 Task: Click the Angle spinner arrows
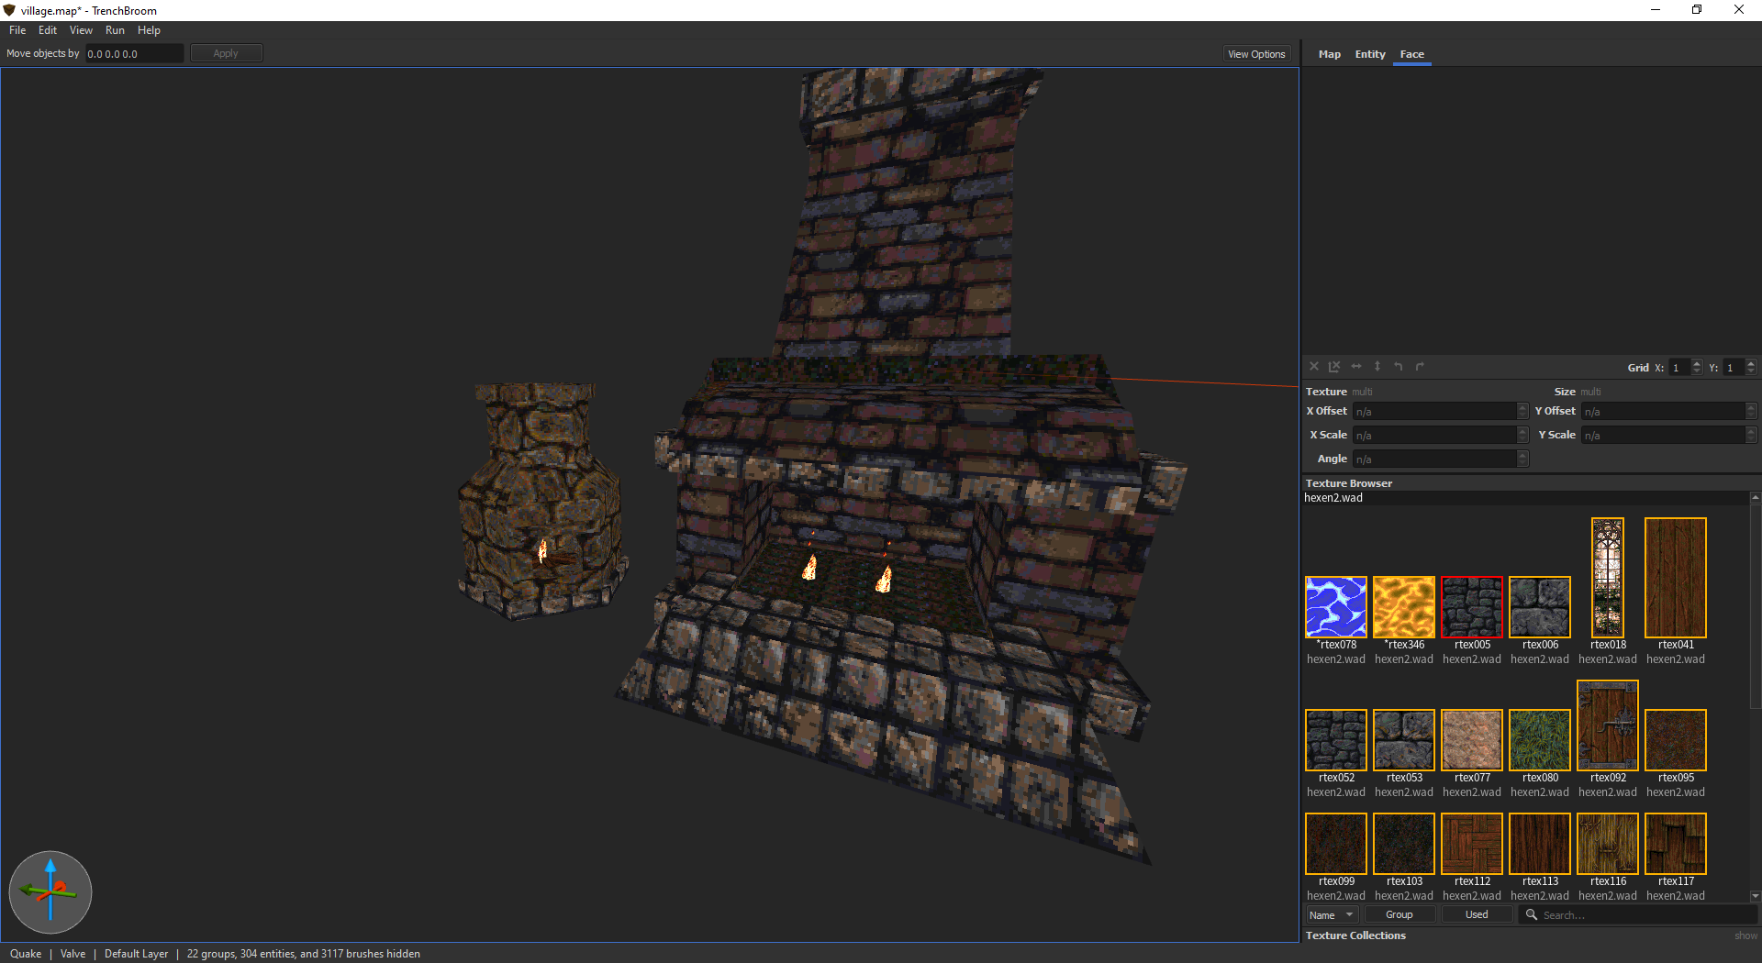point(1522,459)
